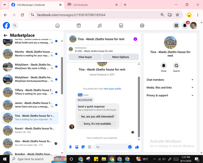203x163 pixels.
Task: Open tab search dropdown arrow
Action: pyautogui.click(x=4, y=5)
